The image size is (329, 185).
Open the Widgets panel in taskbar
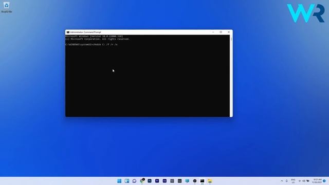(x=127, y=181)
